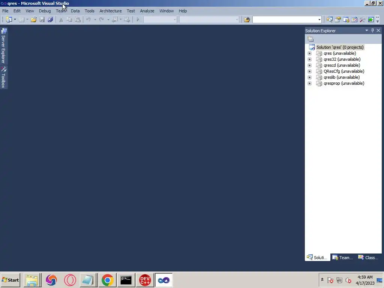Click the Save floppy disk icon
Image resolution: width=384 pixels, height=288 pixels.
click(42, 19)
